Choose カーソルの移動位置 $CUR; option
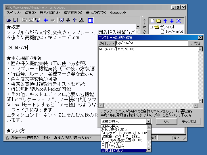Screen dimensions: 207x155 coord(124,140)
